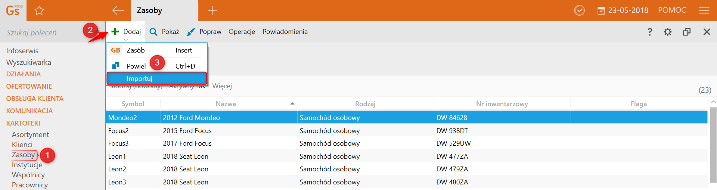Sort by the Nazwa column header
The height and width of the screenshot is (190, 717).
(226, 104)
